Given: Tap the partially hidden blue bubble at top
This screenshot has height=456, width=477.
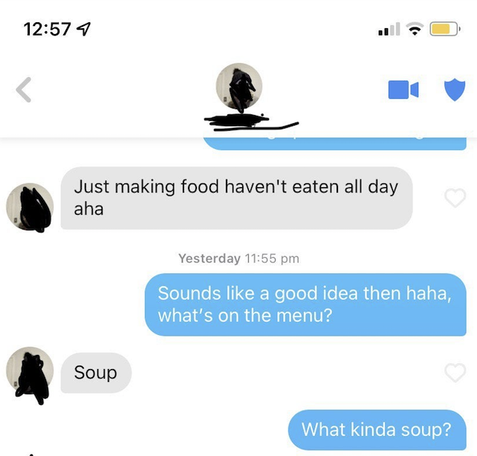Looking at the screenshot, I should (334, 144).
